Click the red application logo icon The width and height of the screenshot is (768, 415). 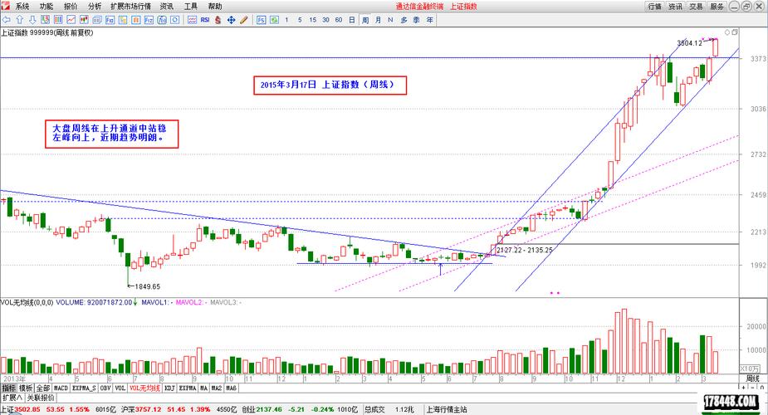click(x=5, y=6)
